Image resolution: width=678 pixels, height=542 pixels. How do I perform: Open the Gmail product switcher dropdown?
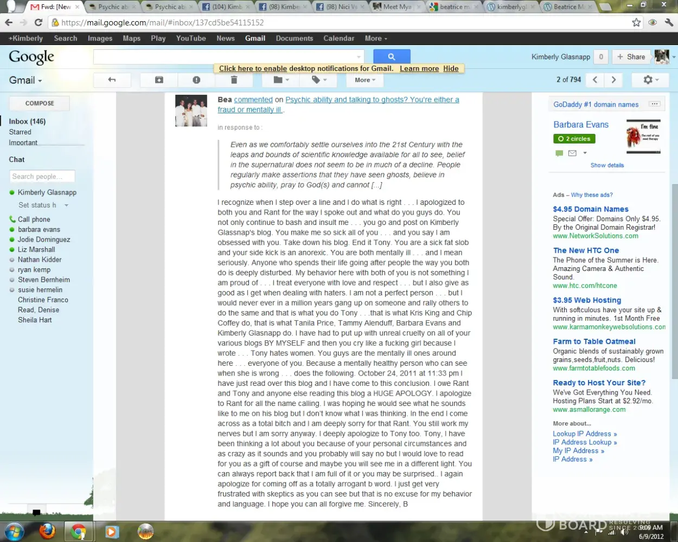tap(25, 80)
